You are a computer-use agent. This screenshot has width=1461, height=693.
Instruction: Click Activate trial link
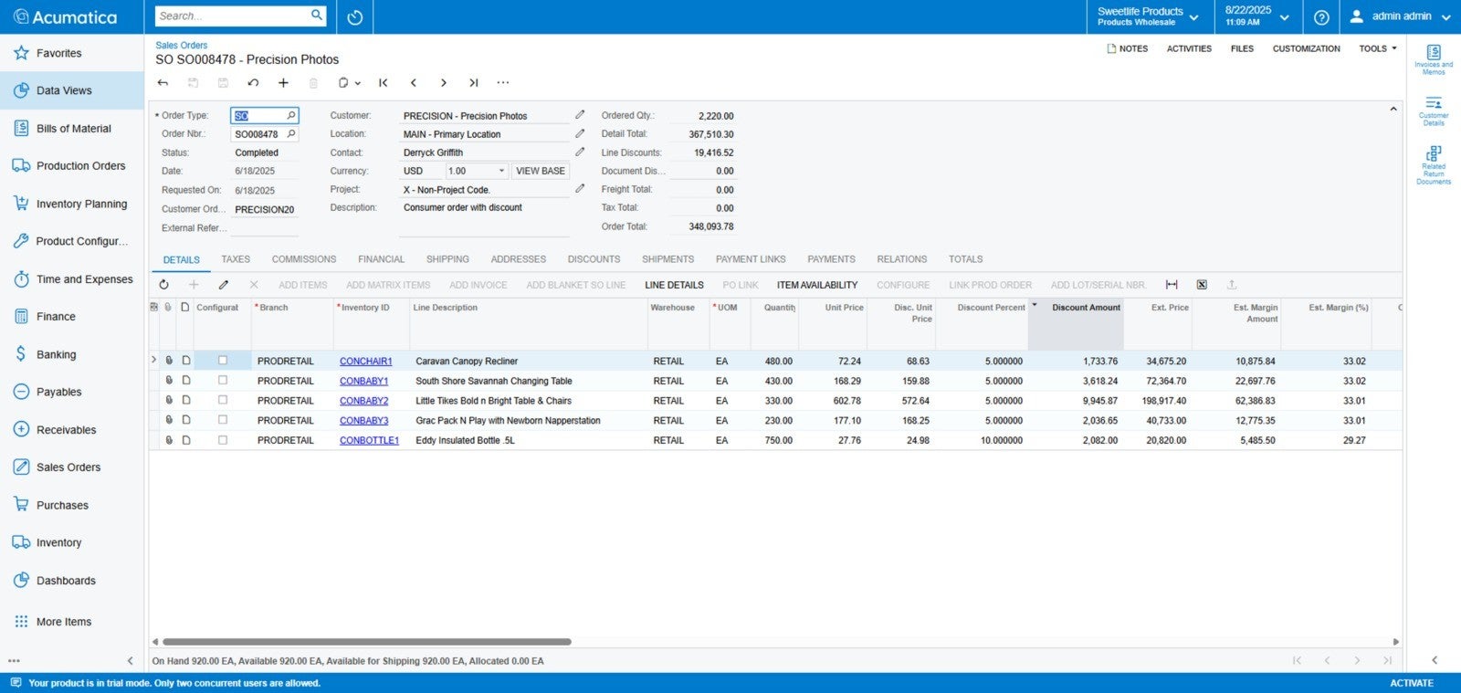[1412, 683]
